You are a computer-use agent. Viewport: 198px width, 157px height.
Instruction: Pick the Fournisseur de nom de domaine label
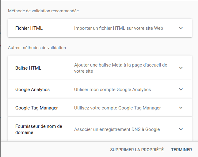coord(39,129)
